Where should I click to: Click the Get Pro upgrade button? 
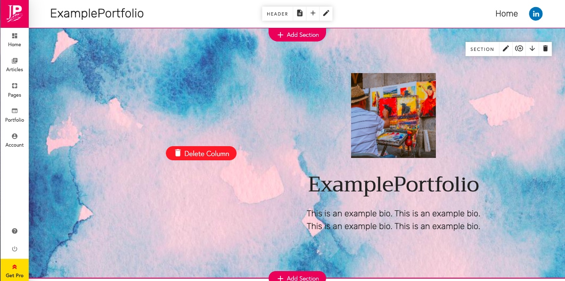[15, 270]
